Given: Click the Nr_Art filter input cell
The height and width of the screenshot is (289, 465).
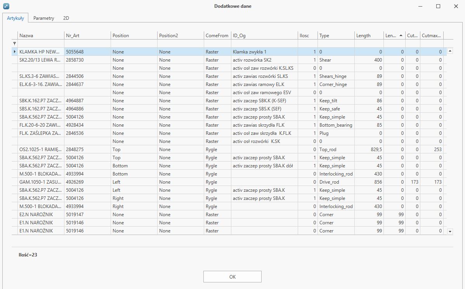Looking at the screenshot, I should click(x=87, y=43).
